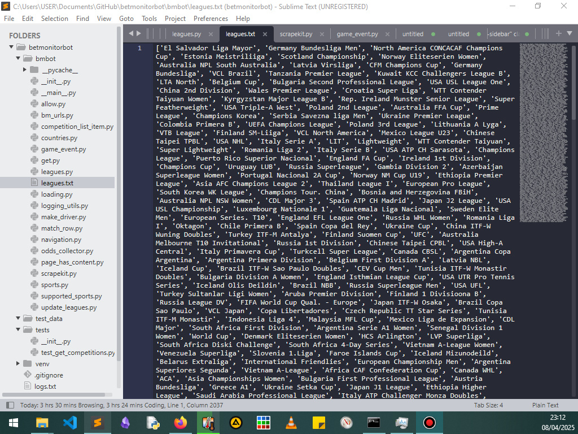Open Firefox from the taskbar

(x=180, y=422)
